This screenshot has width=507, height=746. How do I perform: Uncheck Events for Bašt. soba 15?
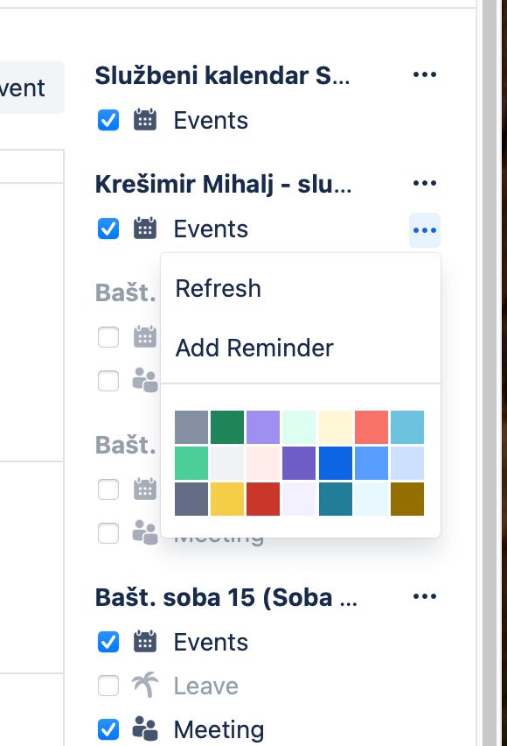pos(108,642)
